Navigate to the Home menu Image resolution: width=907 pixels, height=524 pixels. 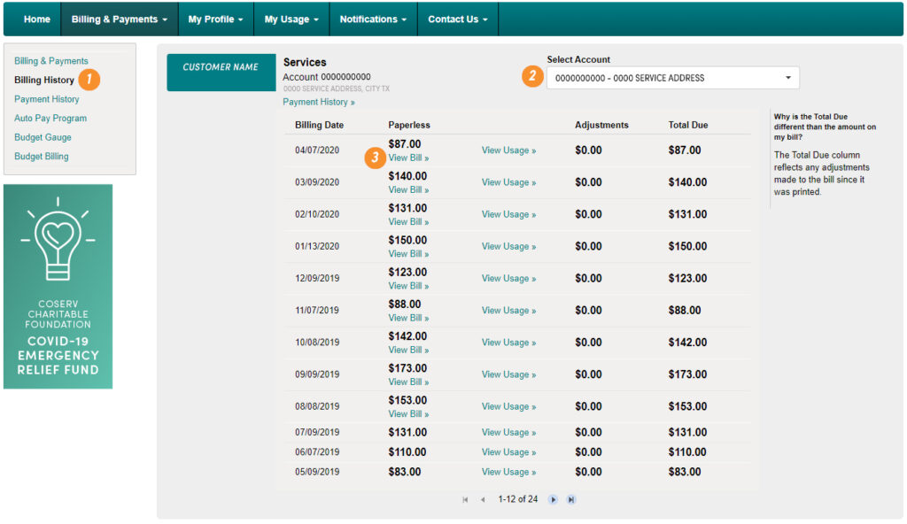click(x=35, y=19)
